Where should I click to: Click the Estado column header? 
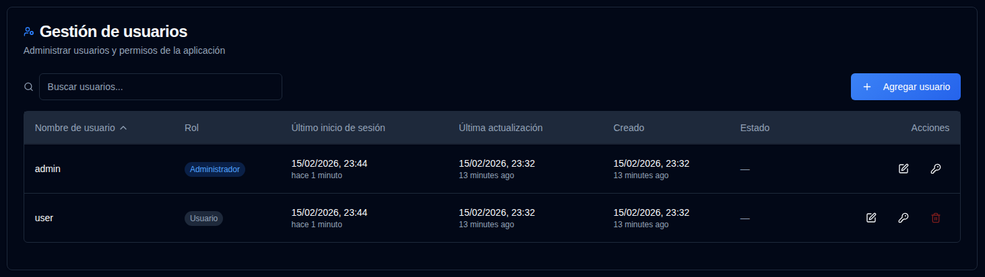click(x=755, y=128)
